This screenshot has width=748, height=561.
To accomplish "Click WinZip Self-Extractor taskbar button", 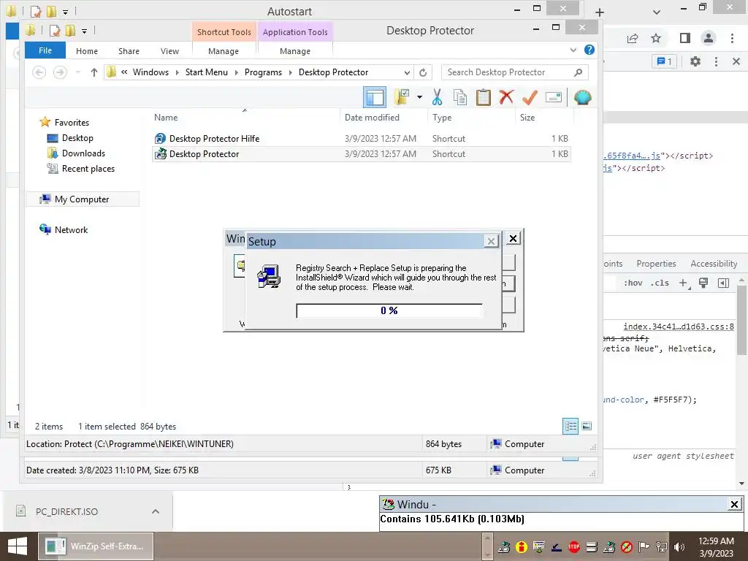I will [x=96, y=546].
